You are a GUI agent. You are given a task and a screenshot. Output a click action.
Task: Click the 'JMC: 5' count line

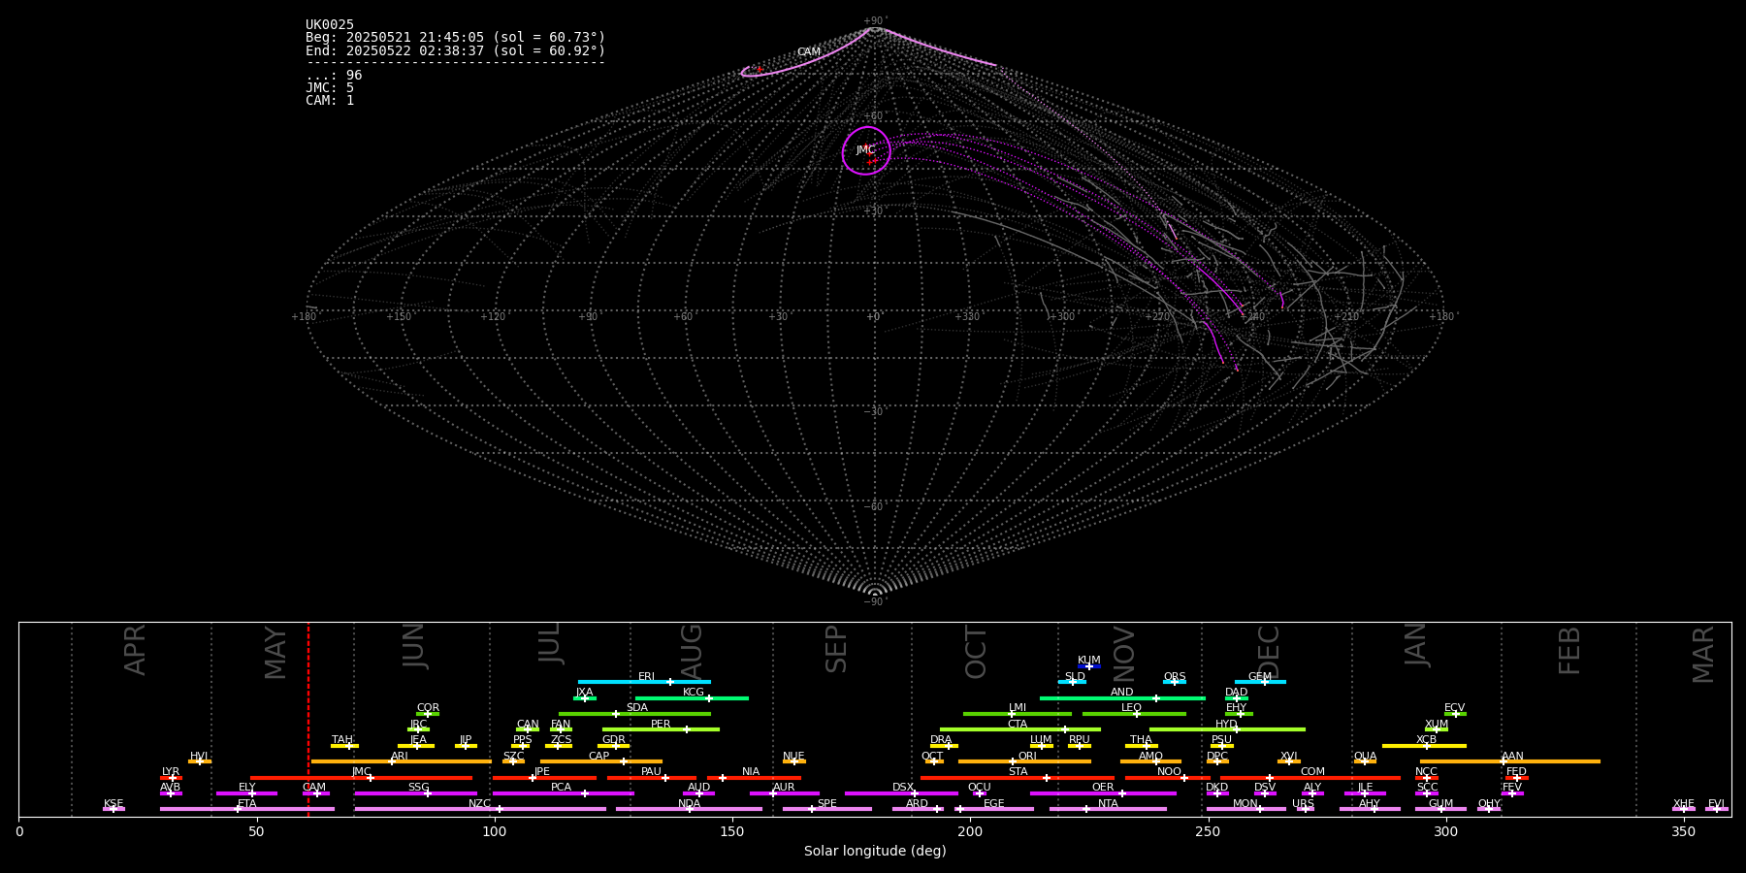(x=330, y=88)
